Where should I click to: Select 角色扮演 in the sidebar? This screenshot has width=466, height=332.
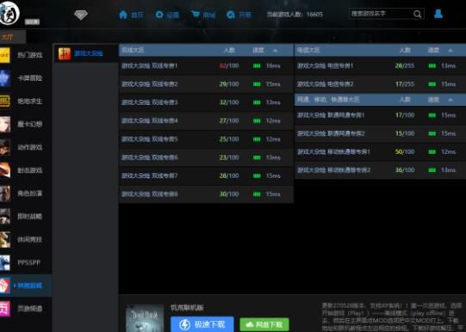30,194
